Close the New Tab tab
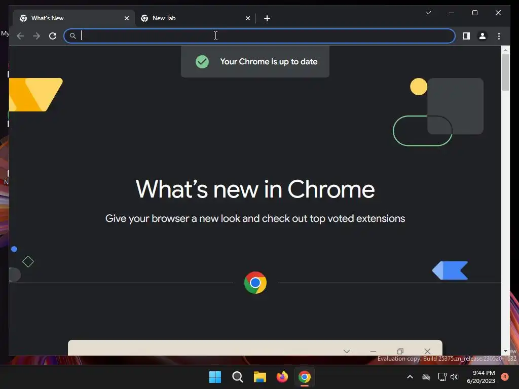 tap(247, 18)
